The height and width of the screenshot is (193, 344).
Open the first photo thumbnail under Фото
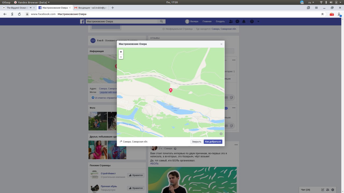click(x=98, y=121)
